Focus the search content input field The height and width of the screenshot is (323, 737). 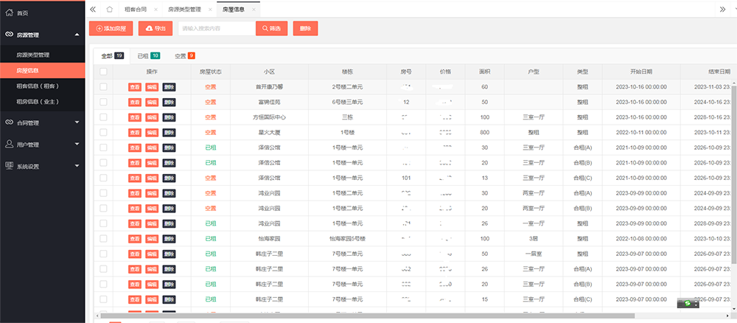(x=217, y=28)
